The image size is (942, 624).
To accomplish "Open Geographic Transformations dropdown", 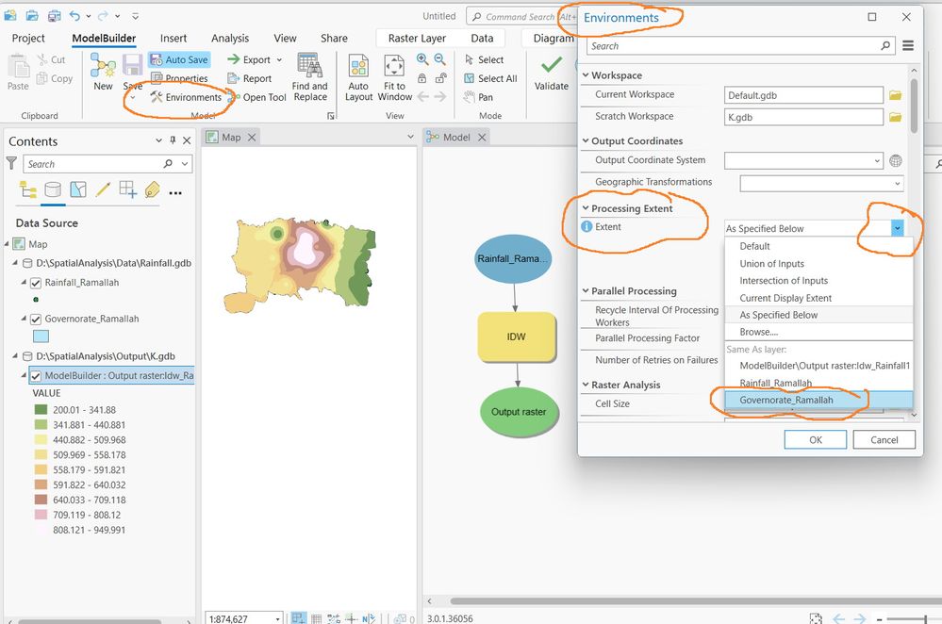I will [x=898, y=183].
